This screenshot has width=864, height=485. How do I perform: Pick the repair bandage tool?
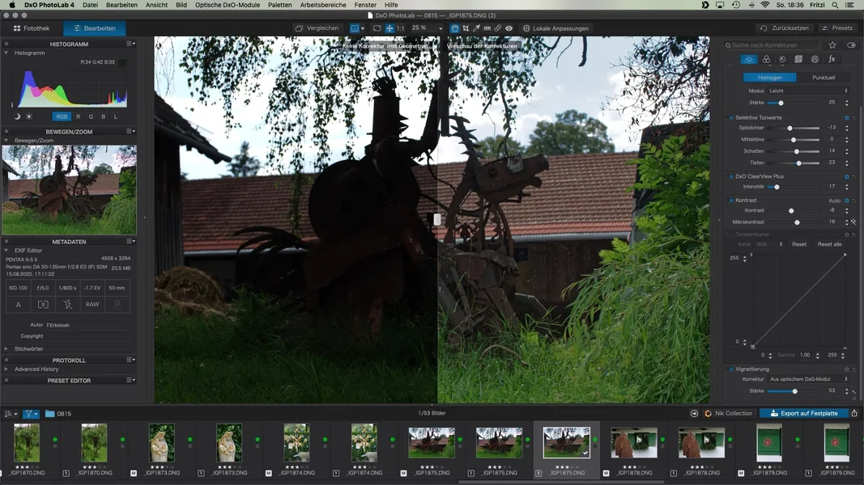point(497,28)
